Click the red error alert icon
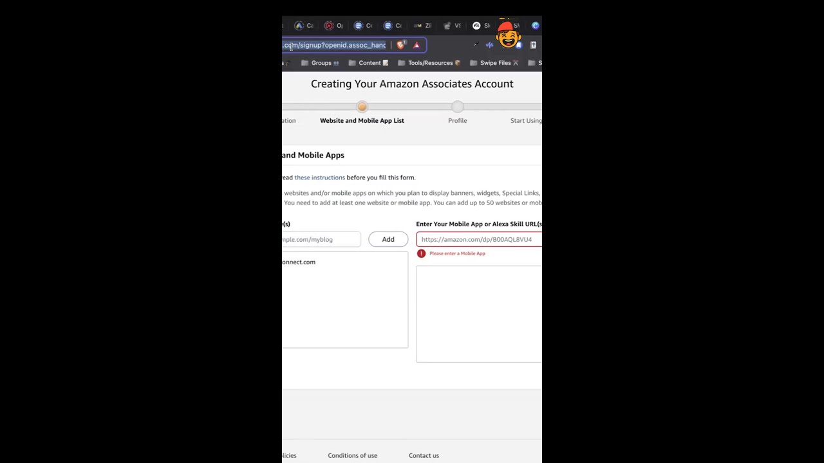 421,253
